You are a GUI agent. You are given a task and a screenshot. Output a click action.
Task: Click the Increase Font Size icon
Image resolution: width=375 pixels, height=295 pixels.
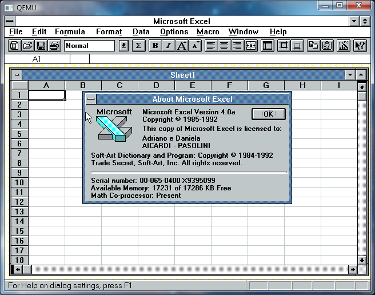182,46
